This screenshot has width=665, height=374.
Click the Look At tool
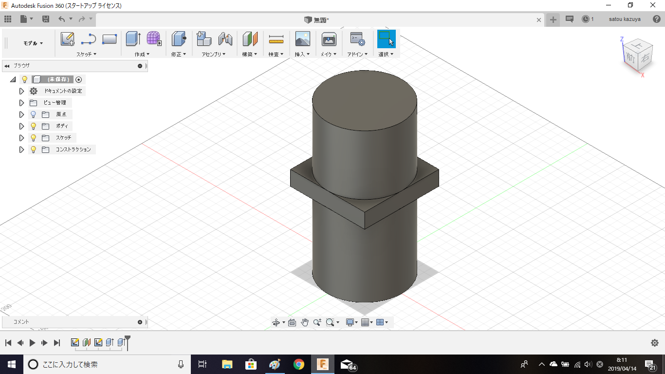tap(292, 322)
